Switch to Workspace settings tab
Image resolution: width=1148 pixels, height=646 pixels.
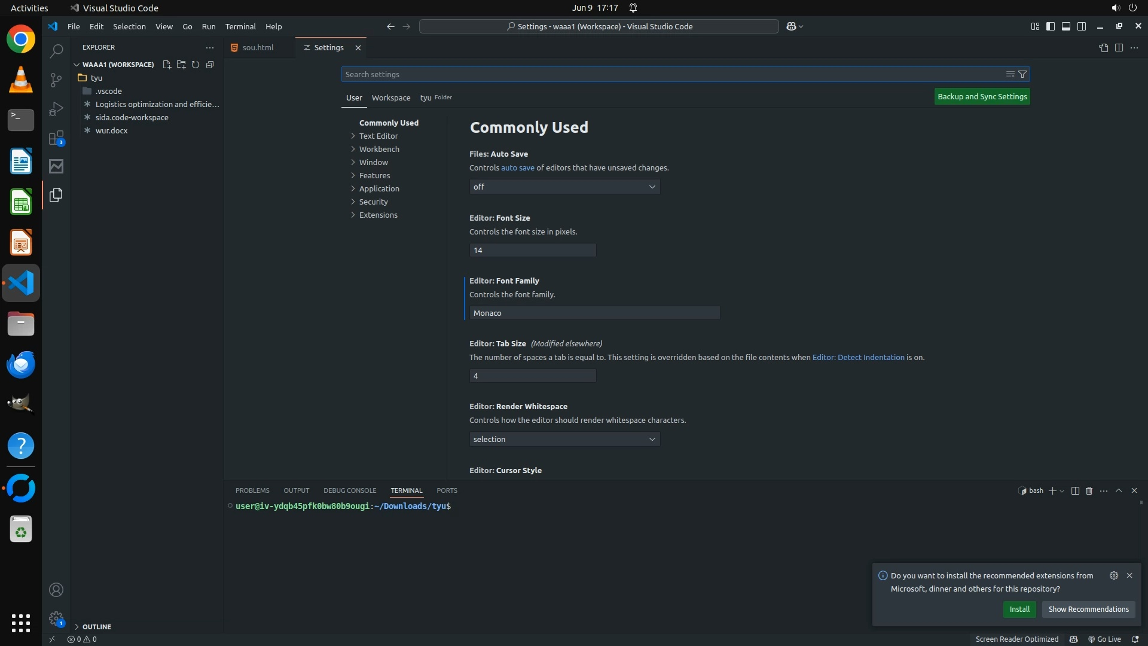[x=391, y=97]
